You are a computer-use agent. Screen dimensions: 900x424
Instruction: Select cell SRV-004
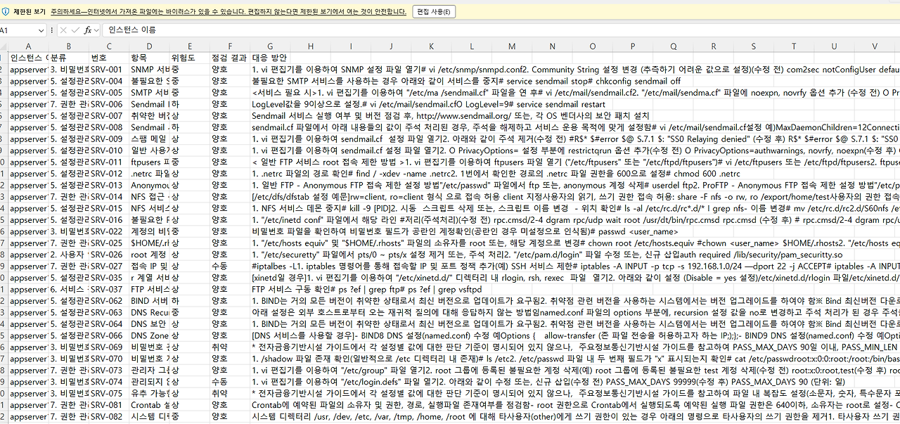coord(109,81)
